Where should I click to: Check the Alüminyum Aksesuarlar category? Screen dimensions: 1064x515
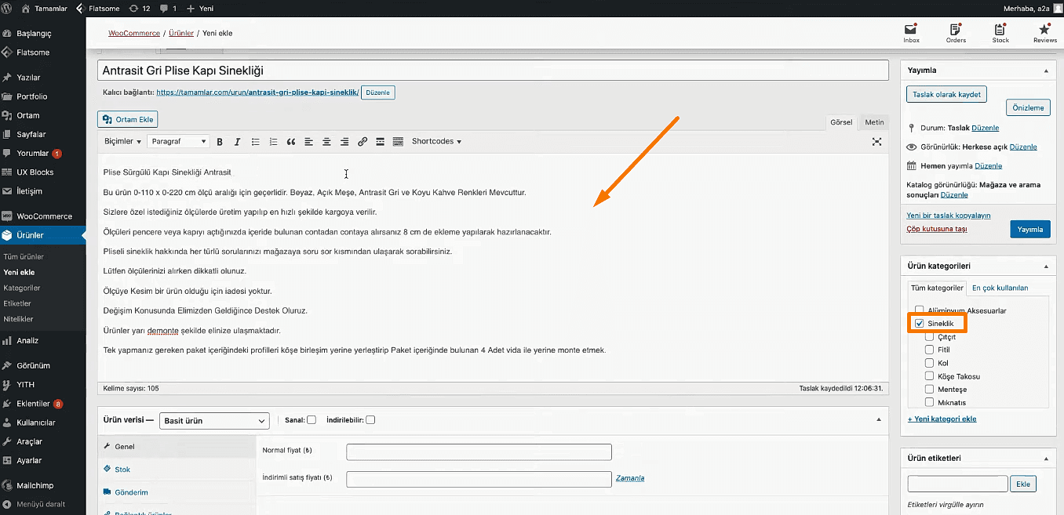point(919,310)
